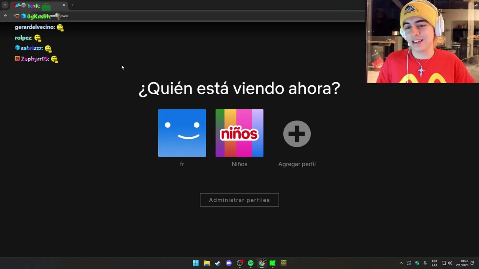This screenshot has width=479, height=269.
Task: Click the 0gKushh chat username
Action: tap(39, 16)
